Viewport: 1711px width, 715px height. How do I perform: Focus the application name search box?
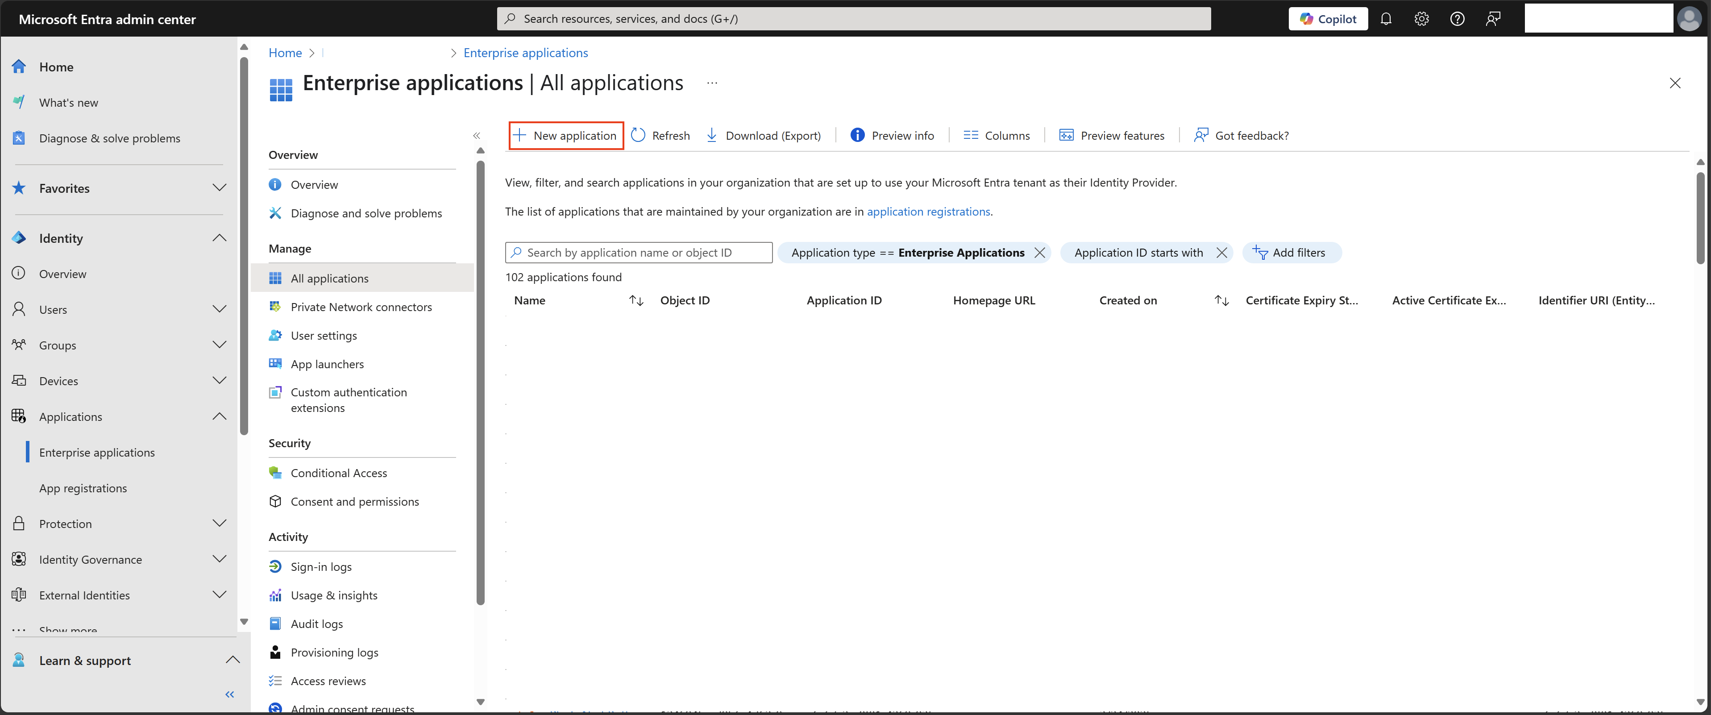point(638,253)
